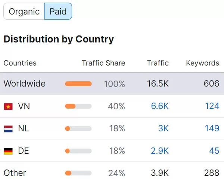Click the Other traffic share bar
The height and width of the screenshot is (181, 224).
click(x=78, y=173)
